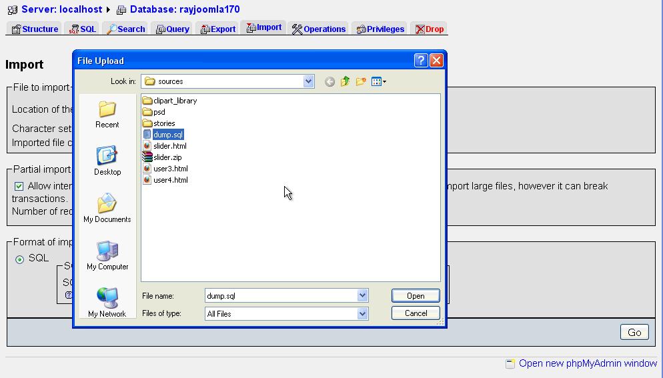The width and height of the screenshot is (663, 378).
Task: Select the SQL format radio button
Action: coord(19,259)
